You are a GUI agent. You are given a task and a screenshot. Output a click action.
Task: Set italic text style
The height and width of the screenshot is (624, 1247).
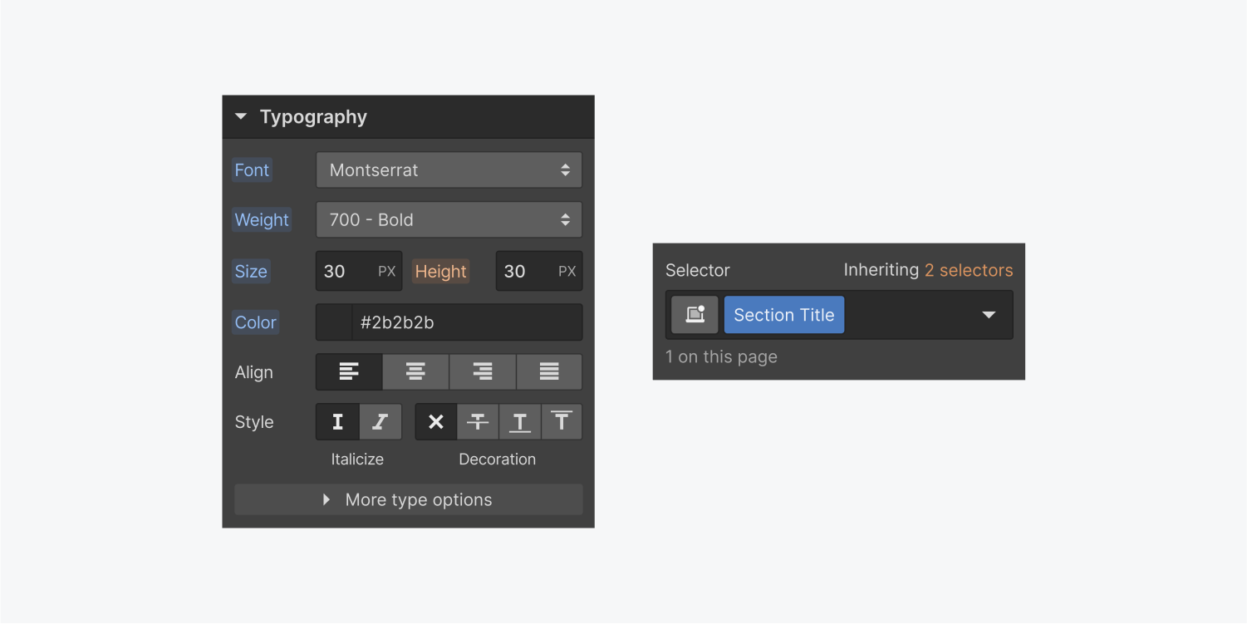click(380, 422)
